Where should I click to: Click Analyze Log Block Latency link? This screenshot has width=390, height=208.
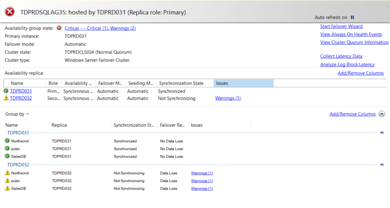pos(347,64)
